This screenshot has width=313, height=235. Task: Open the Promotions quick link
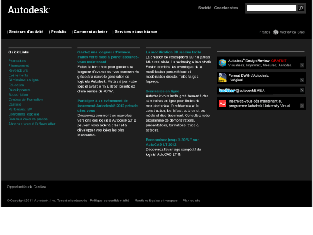click(17, 61)
